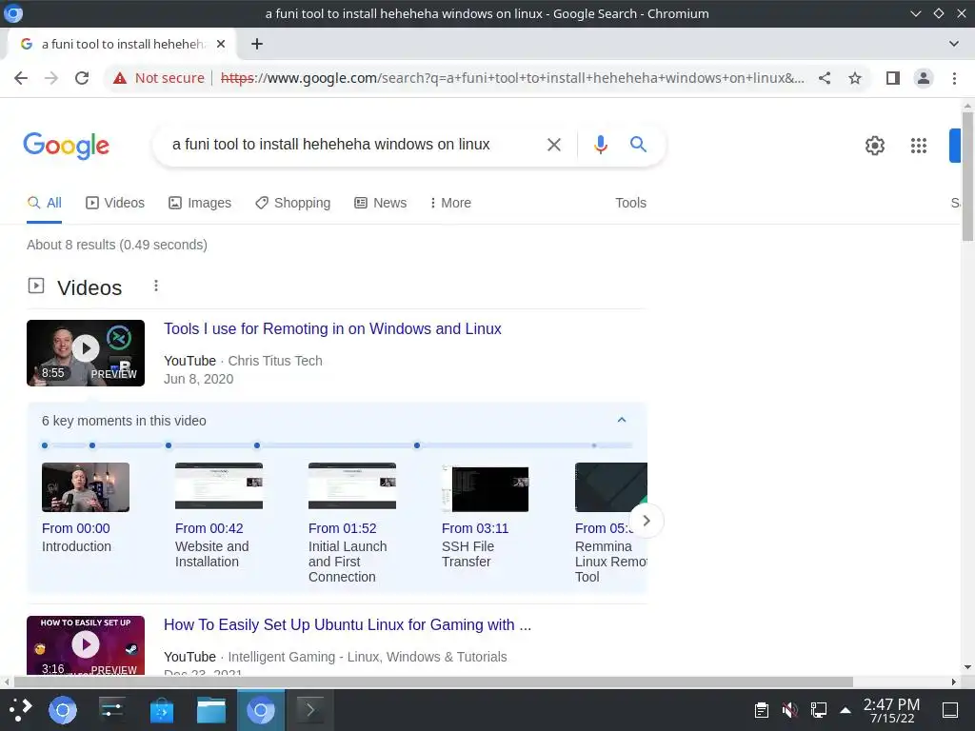
Task: Open the Chromium three-dot menu
Action: (x=954, y=78)
